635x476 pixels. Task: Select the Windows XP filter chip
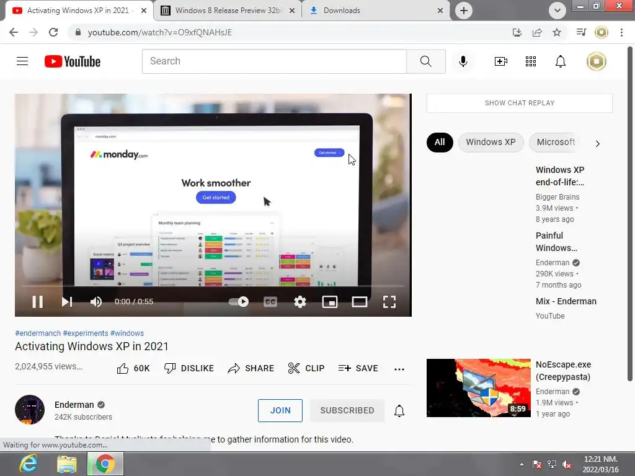[x=491, y=142]
